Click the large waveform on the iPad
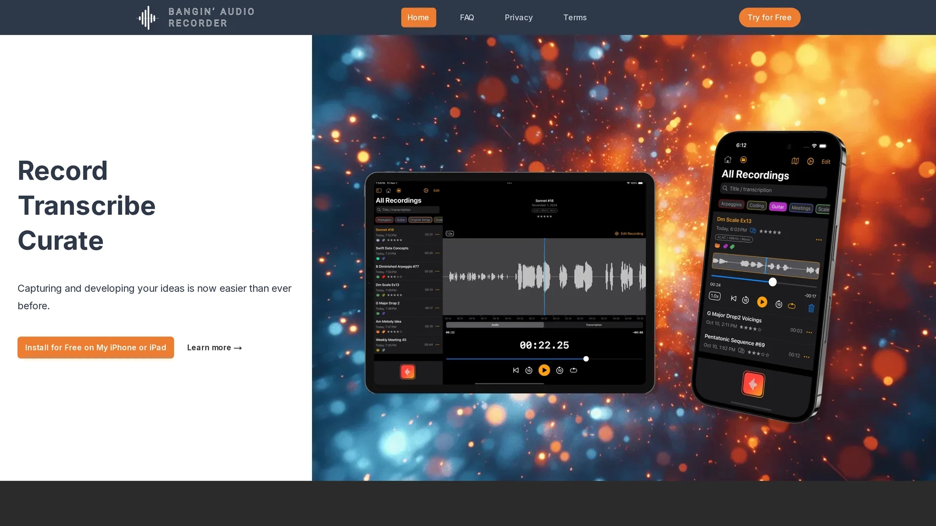 pos(545,276)
